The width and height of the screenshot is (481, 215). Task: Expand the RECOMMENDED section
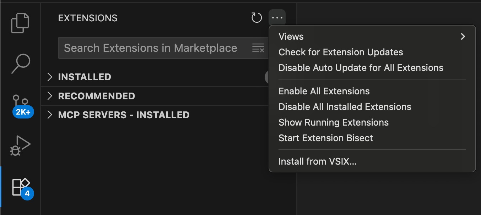pos(96,96)
